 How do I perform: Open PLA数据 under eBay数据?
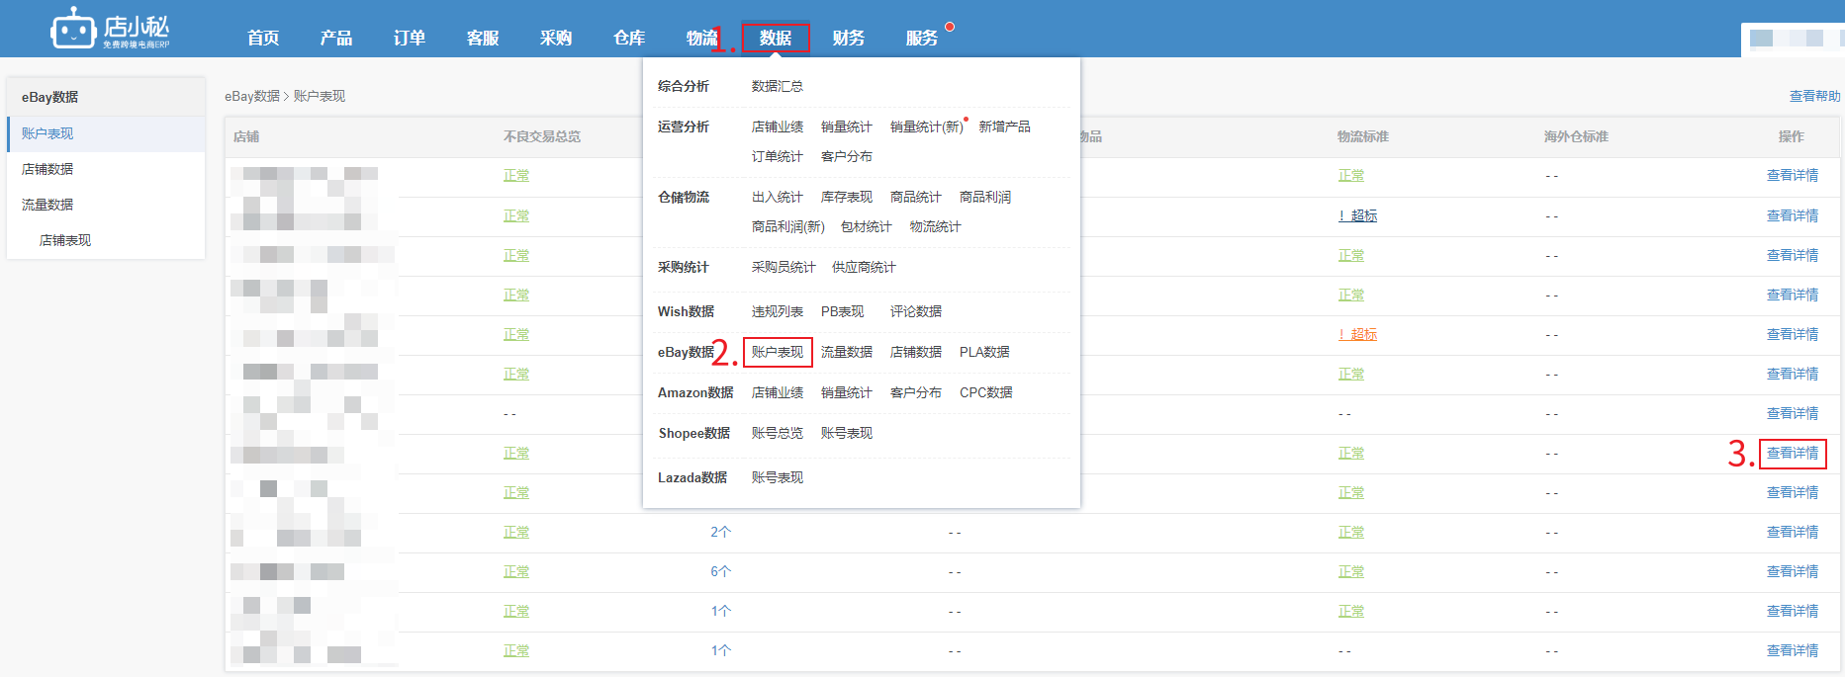(x=984, y=352)
